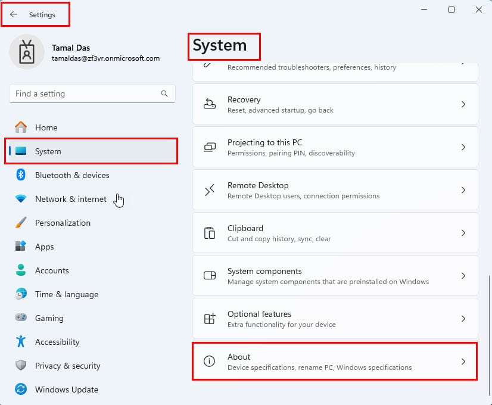Expand System components chevron

pyautogui.click(x=463, y=275)
